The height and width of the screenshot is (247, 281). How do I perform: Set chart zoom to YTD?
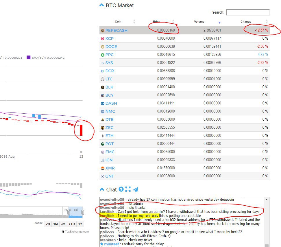coord(72,224)
